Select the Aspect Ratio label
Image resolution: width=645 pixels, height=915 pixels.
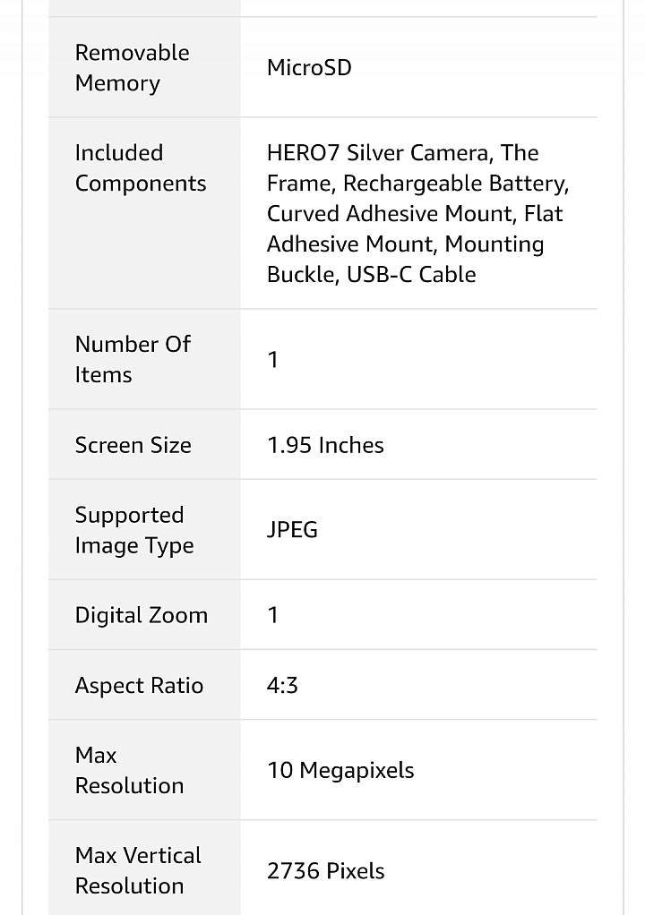point(139,685)
